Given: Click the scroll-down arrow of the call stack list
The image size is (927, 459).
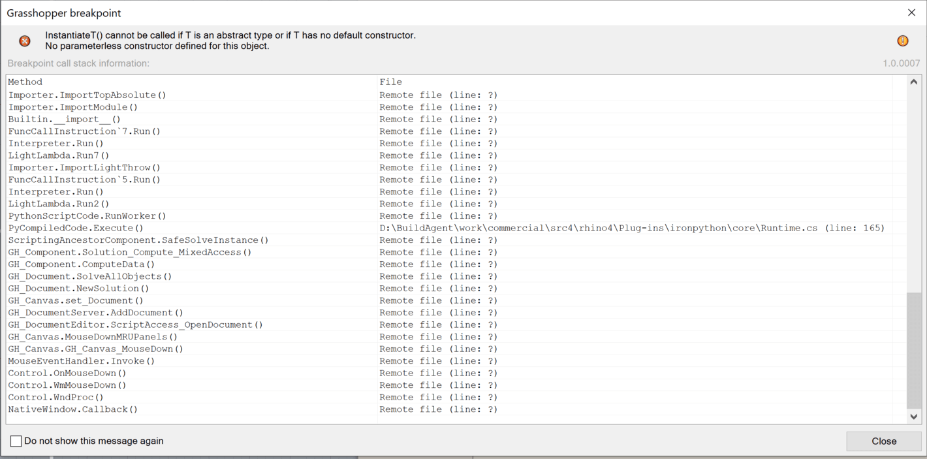Looking at the screenshot, I should tap(914, 417).
